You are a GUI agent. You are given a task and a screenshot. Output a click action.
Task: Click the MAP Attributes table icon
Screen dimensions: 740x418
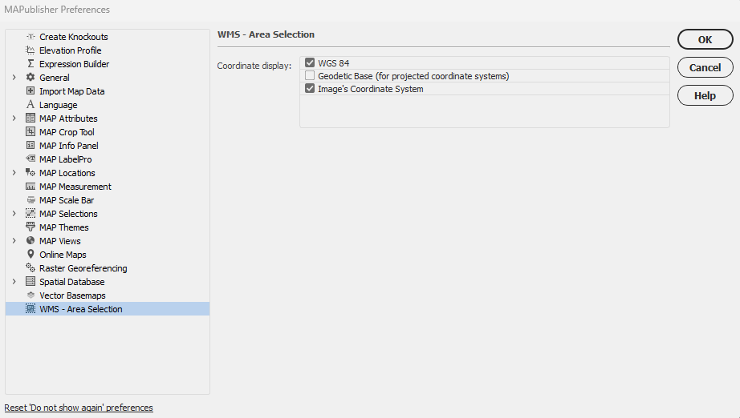[30, 119]
